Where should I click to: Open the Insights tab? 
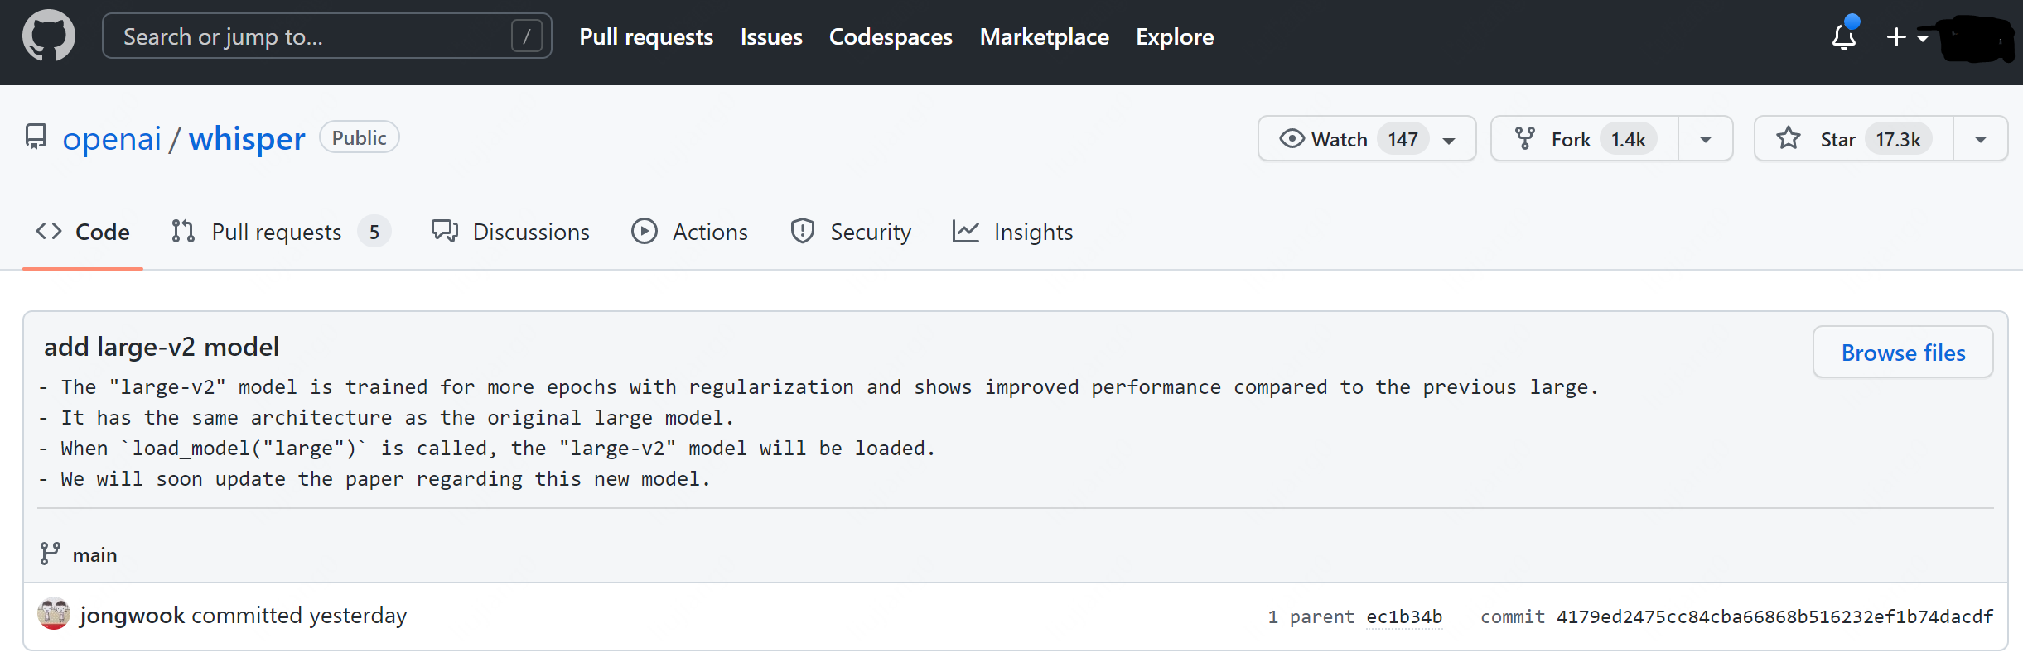point(1012,232)
